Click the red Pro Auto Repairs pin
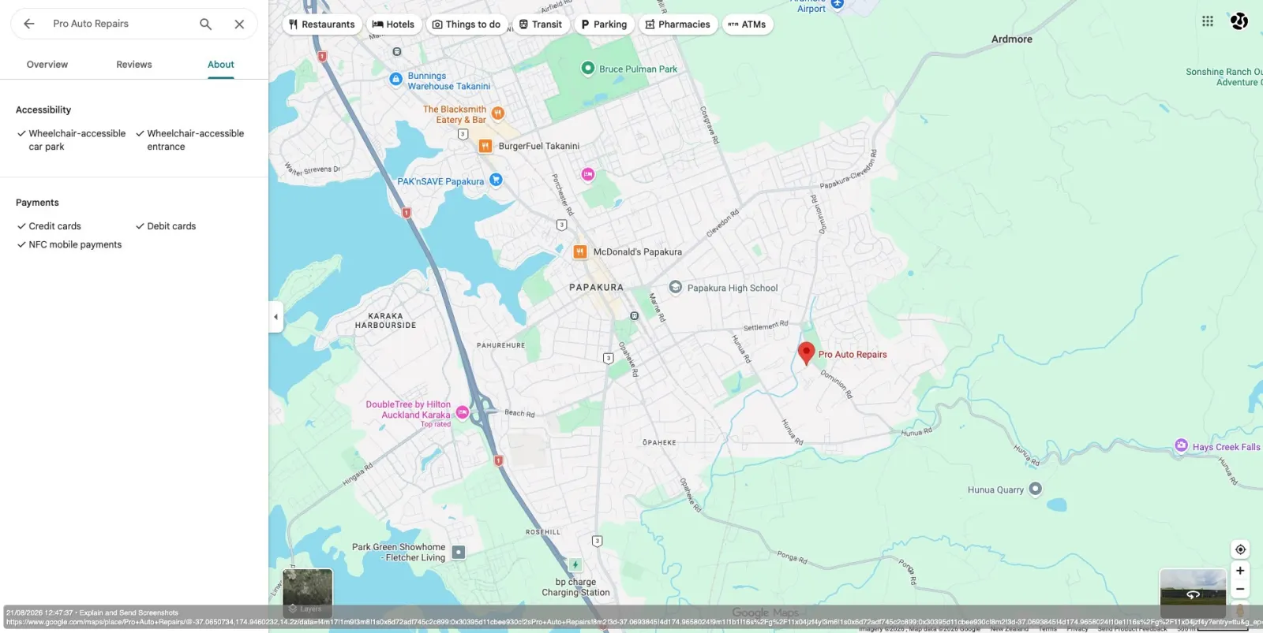This screenshot has width=1263, height=633. (806, 352)
